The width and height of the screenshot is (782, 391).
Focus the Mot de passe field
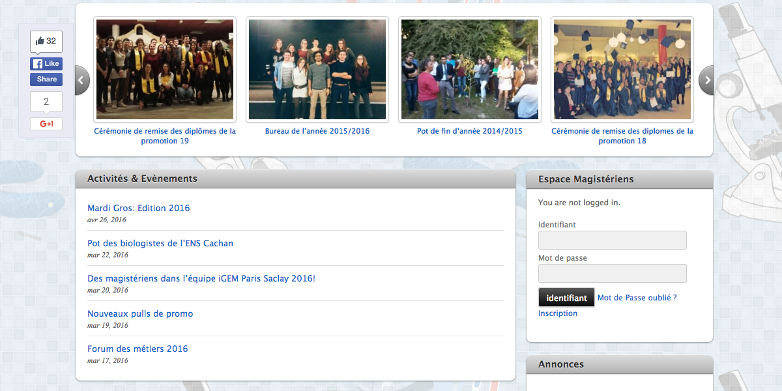612,273
